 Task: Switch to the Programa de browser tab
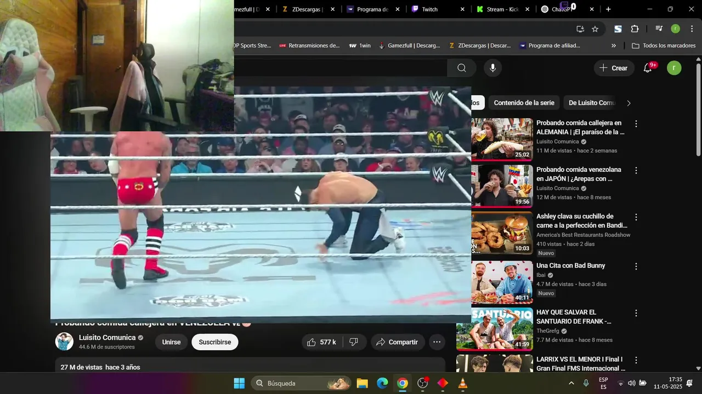[x=373, y=9]
